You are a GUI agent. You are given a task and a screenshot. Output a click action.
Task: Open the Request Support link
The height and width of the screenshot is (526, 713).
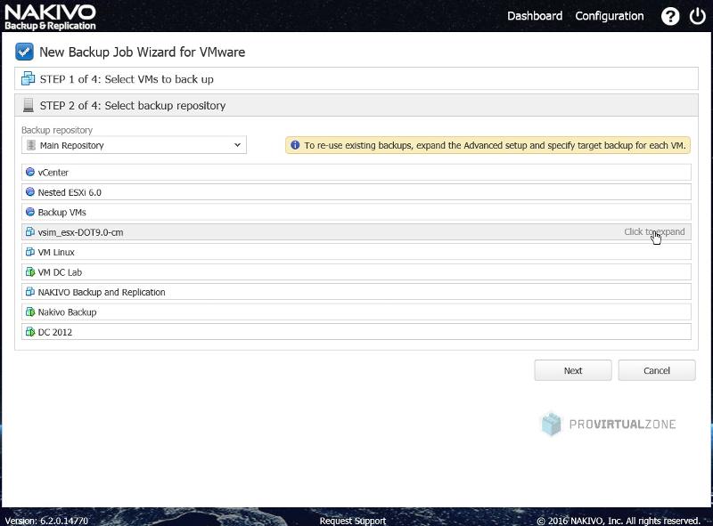pyautogui.click(x=352, y=521)
